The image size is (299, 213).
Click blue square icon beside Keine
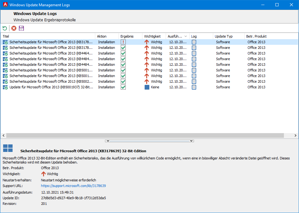(x=147, y=87)
